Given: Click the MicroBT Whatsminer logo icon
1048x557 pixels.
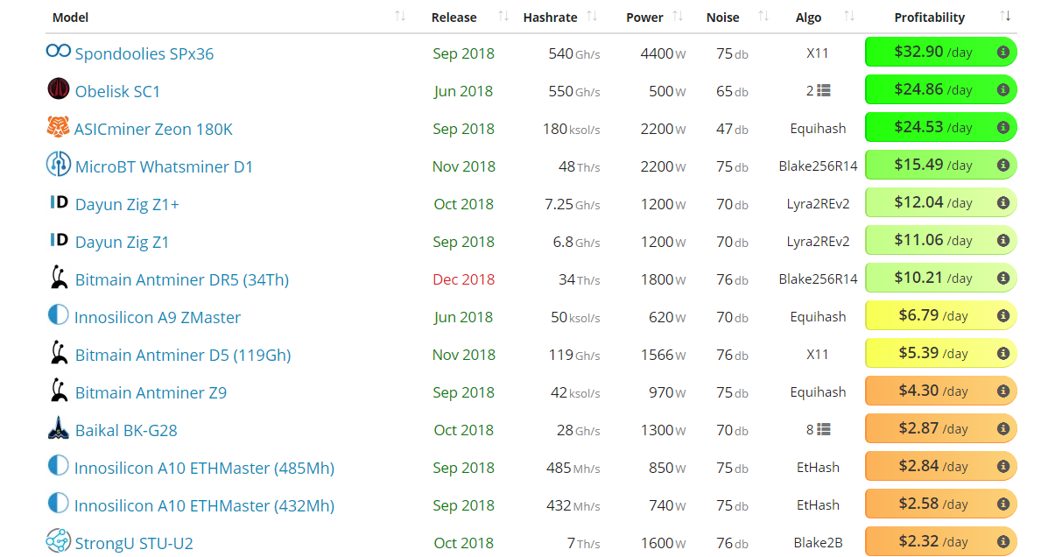Looking at the screenshot, I should tap(58, 164).
